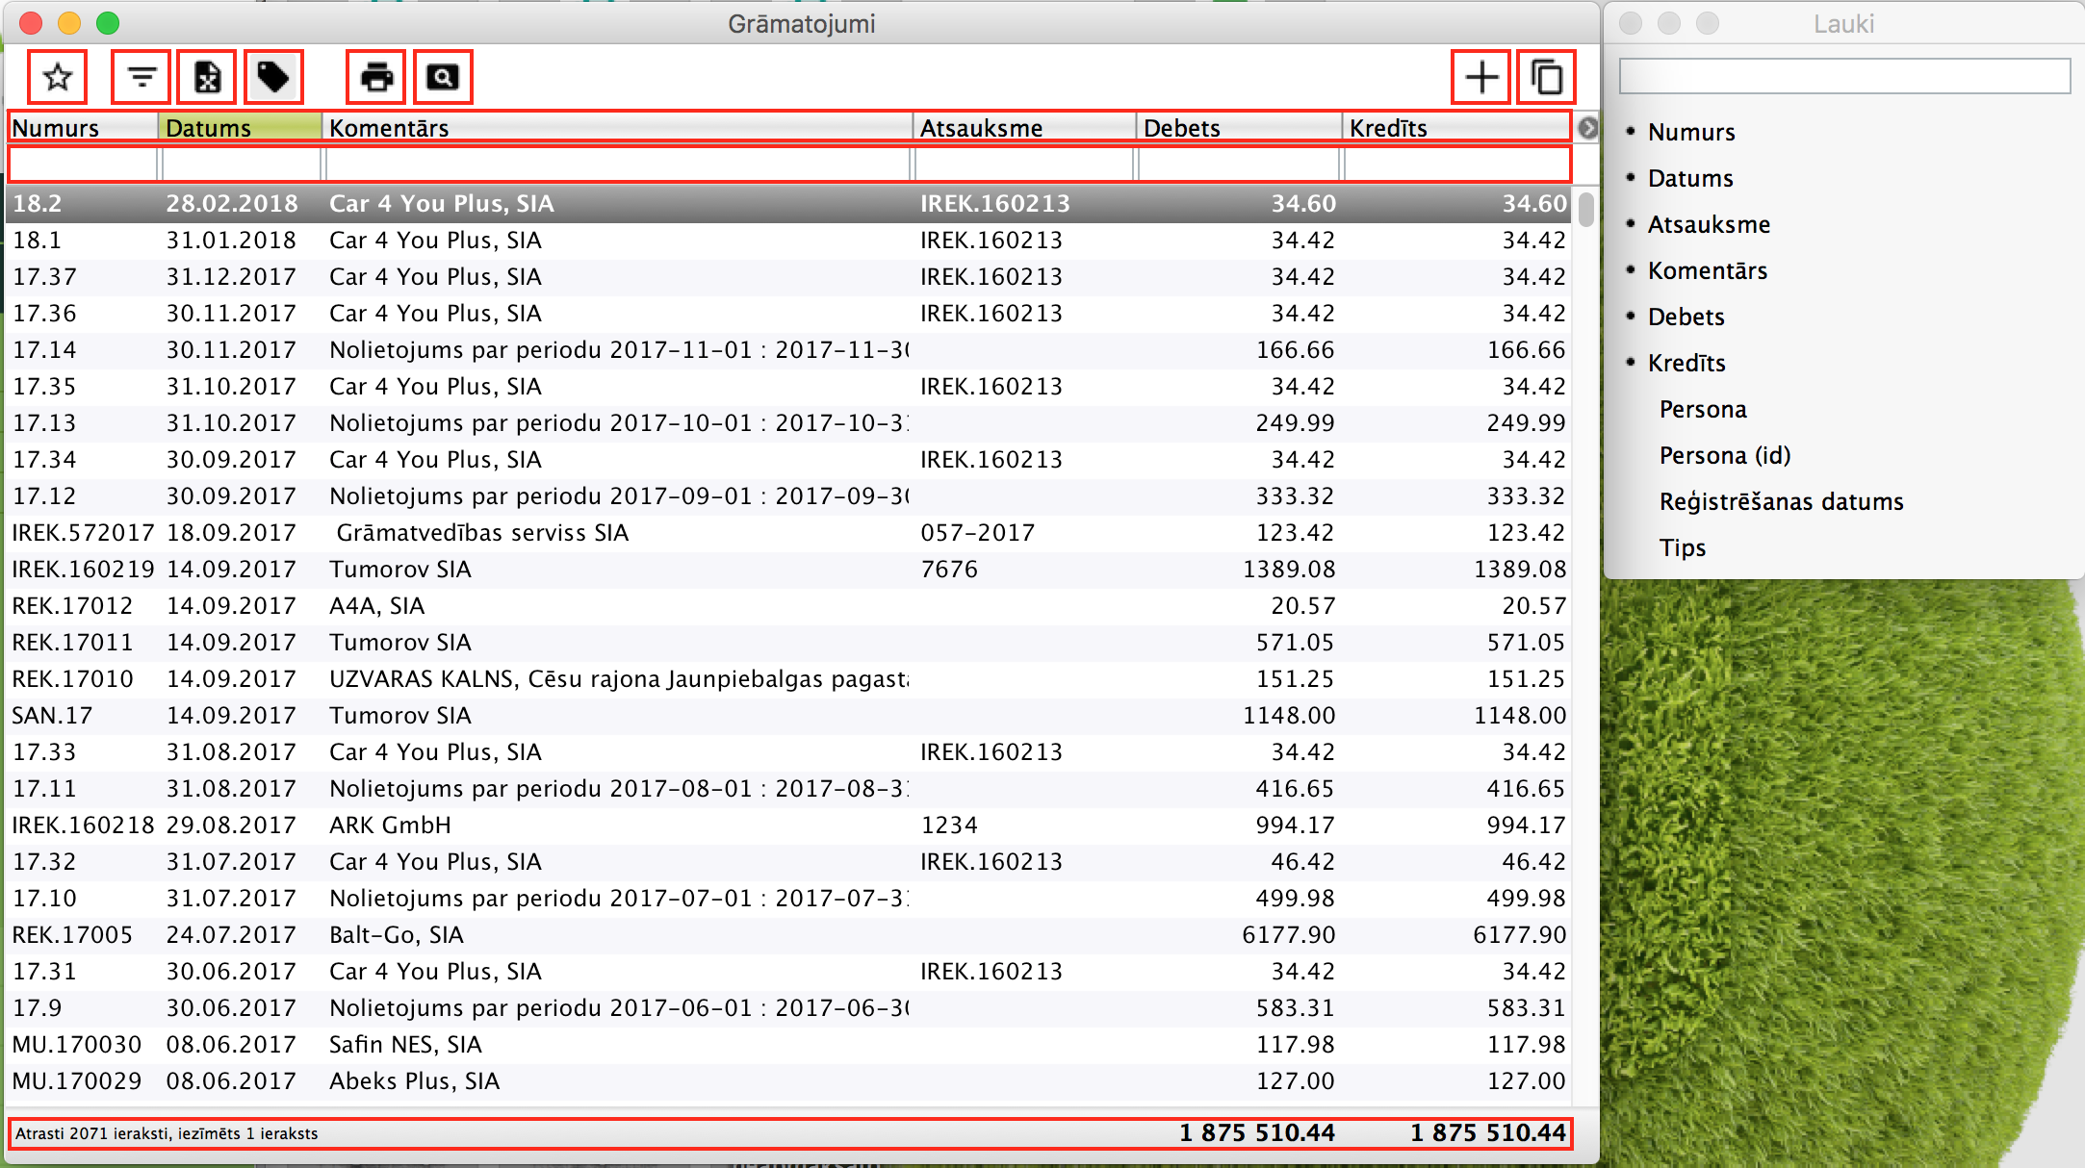Expand columns arrow beside Kredīts header
Viewport: 2085px width, 1168px height.
click(x=1587, y=128)
